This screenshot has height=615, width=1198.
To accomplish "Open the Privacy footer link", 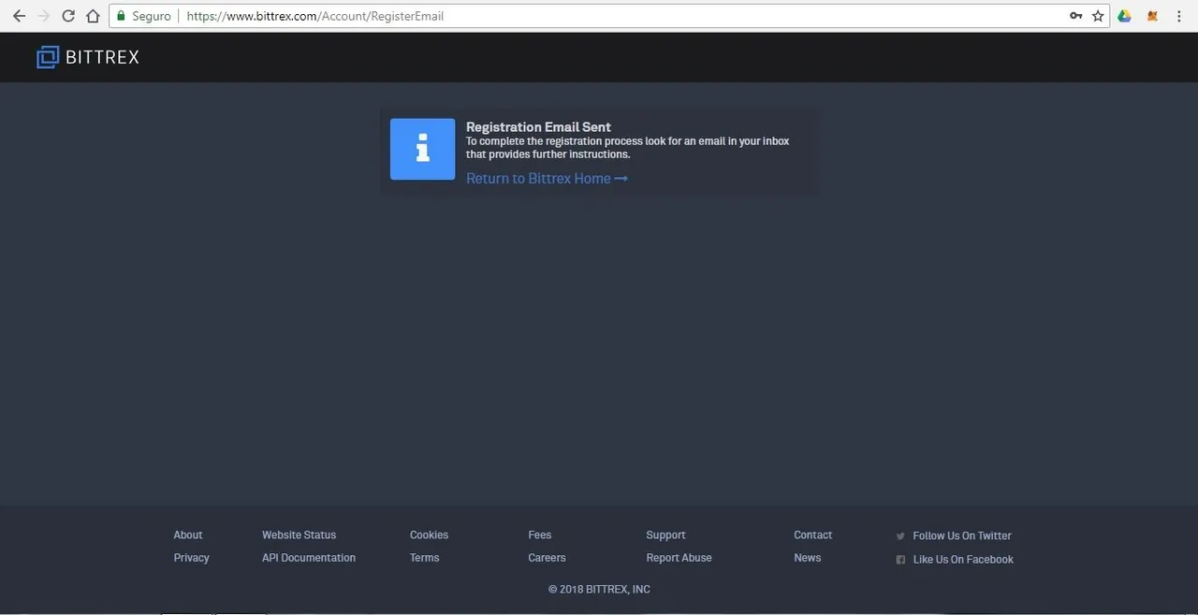I will click(191, 558).
